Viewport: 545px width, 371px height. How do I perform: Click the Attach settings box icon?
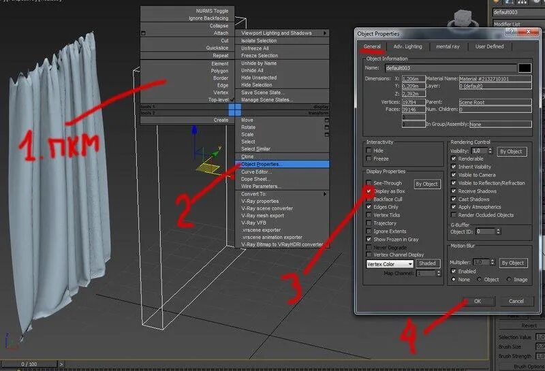click(x=143, y=33)
